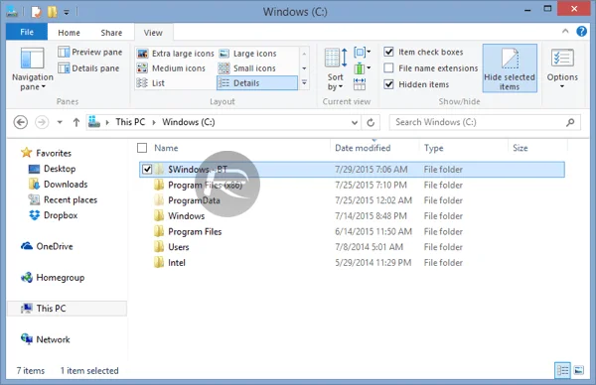The image size is (596, 385).
Task: Open Recent places in Favorites
Action: (x=63, y=199)
